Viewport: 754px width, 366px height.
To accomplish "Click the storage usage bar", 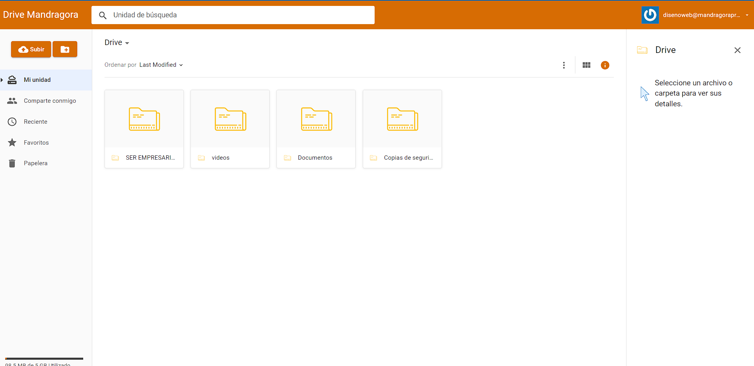I will 43,358.
